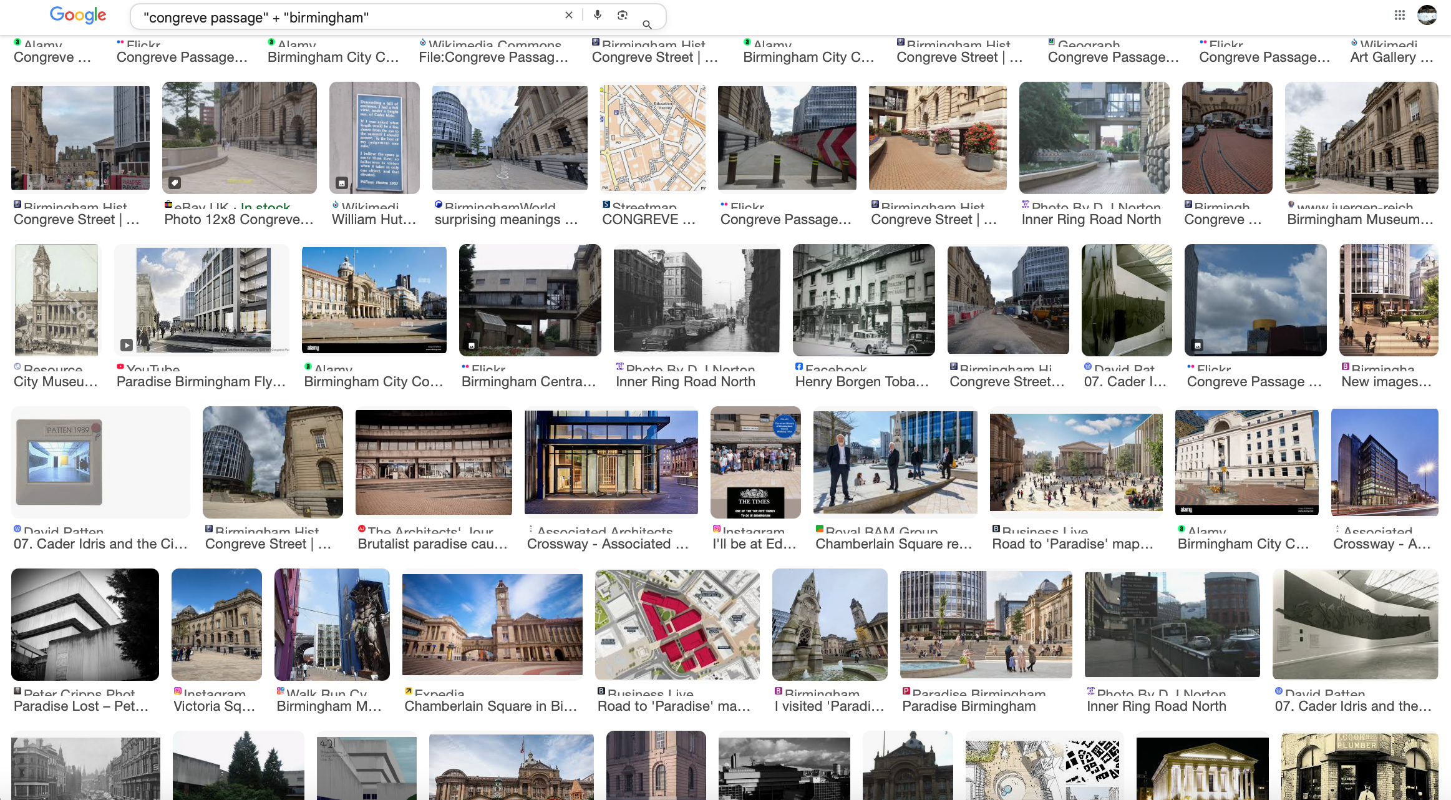Image resolution: width=1451 pixels, height=800 pixels.
Task: Start voice search with microphone icon
Action: [597, 15]
